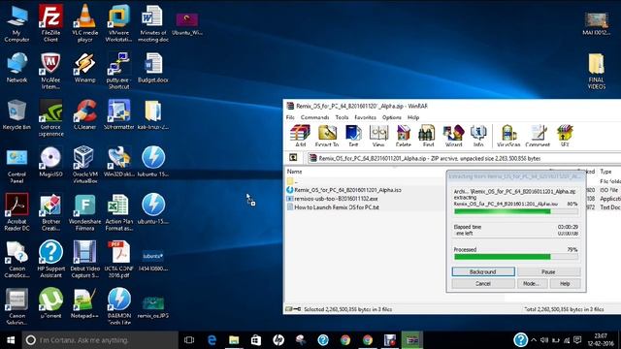Click the Info toolbar icon
Screen dimensions: 621x349
[x=478, y=136]
